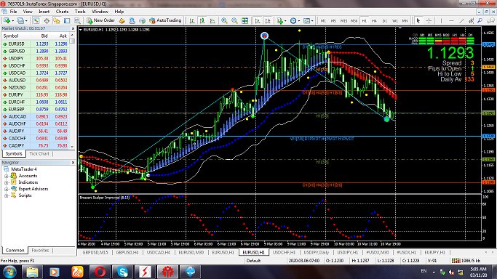Expand the Accounts tree node

point(7,176)
